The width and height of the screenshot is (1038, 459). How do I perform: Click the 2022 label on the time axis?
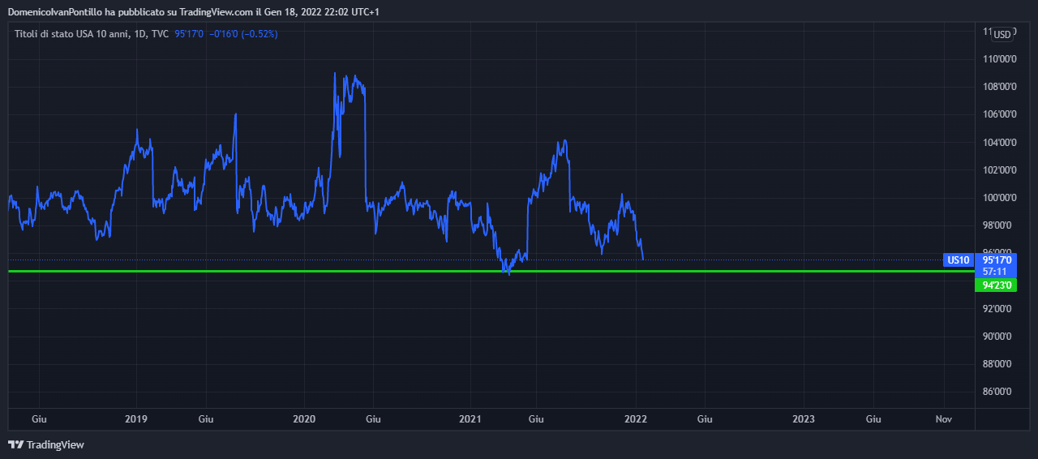[637, 419]
